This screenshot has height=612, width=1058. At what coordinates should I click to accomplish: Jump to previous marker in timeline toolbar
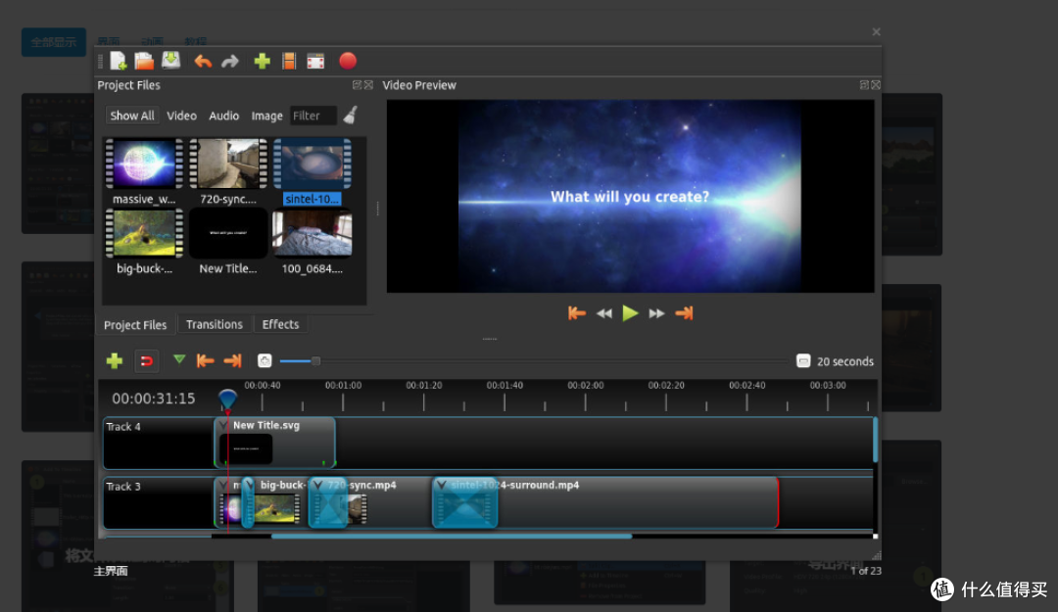point(205,361)
